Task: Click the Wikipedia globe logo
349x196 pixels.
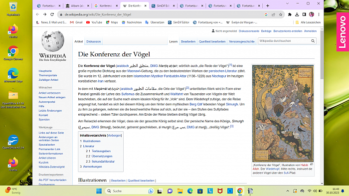Action: click(x=53, y=41)
